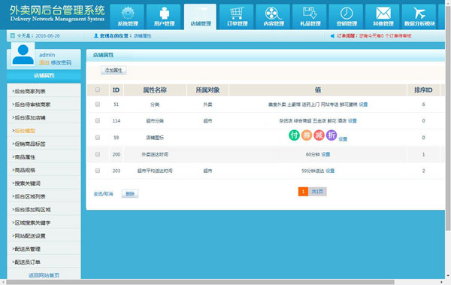Check the box for row ID 114
The height and width of the screenshot is (285, 451).
click(98, 120)
